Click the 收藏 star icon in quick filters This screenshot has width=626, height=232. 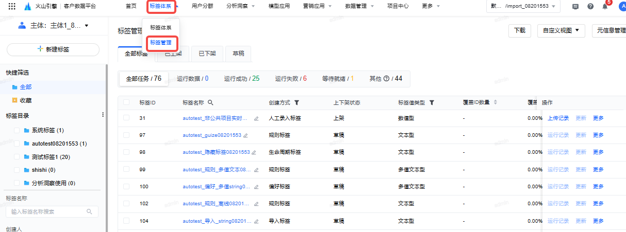tap(14, 100)
